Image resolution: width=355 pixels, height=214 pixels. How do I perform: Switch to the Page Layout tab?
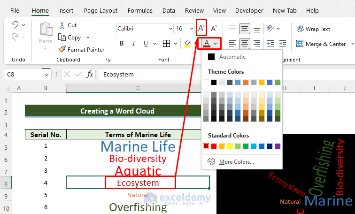(x=100, y=11)
